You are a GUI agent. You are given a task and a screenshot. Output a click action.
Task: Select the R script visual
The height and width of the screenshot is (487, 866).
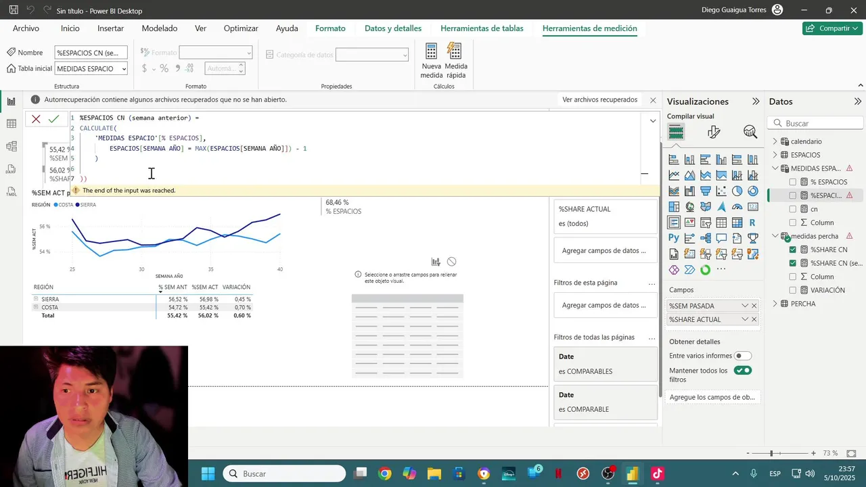tap(752, 223)
